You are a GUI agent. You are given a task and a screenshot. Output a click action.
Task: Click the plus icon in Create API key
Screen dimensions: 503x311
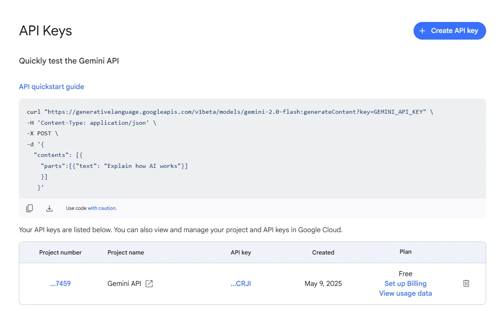[422, 31]
